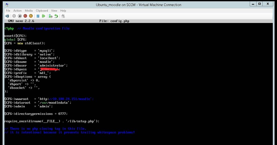Shut down the VM with the red power icon
Viewport: 277px width, 145px height.
click(x=25, y=16)
